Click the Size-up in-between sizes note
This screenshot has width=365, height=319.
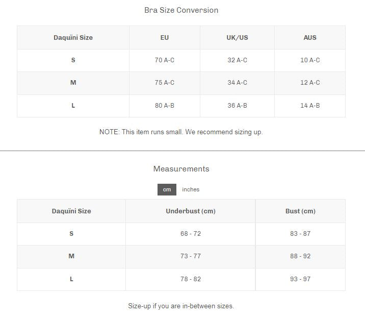[181, 306]
